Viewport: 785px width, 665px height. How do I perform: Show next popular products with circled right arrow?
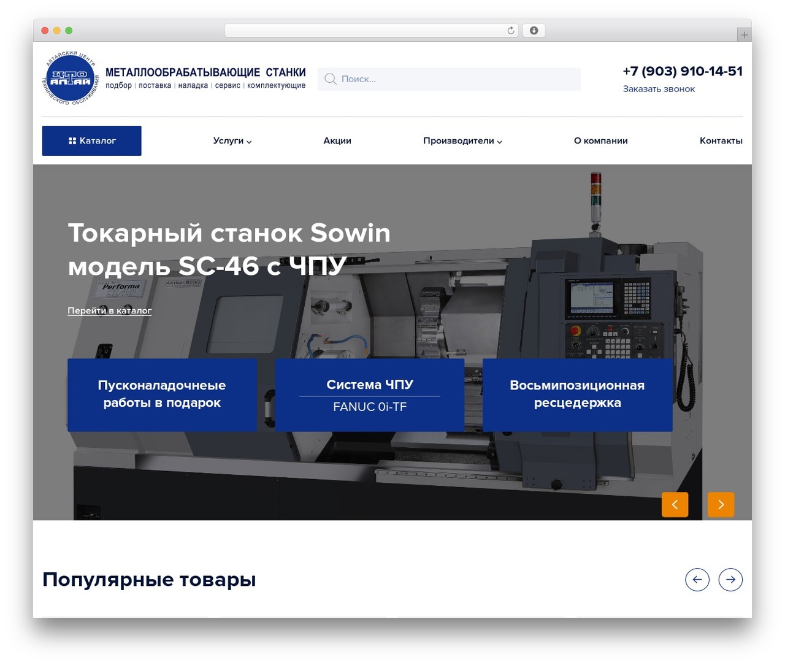coord(730,580)
